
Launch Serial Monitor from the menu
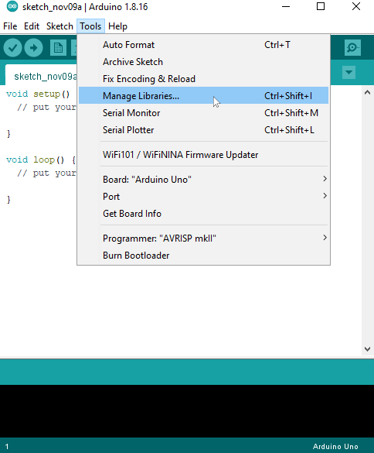click(x=203, y=113)
